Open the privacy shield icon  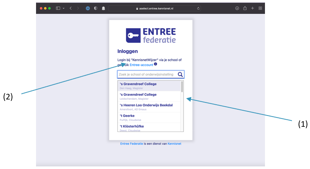[x=95, y=8]
